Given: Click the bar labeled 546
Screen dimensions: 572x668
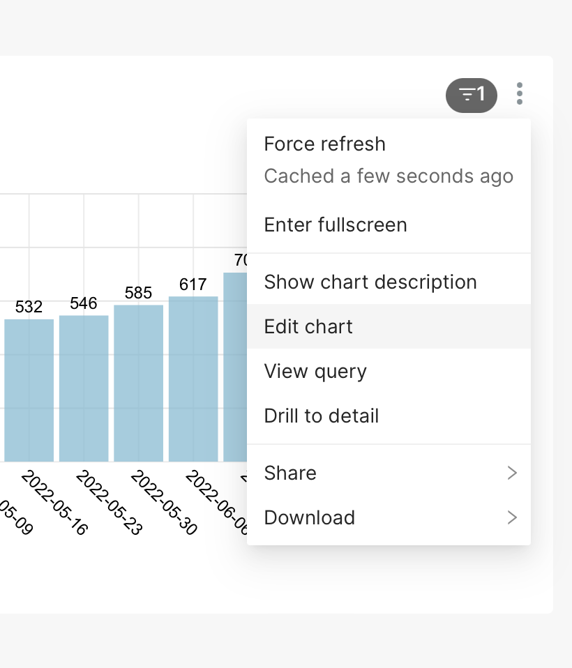Looking at the screenshot, I should point(83,387).
